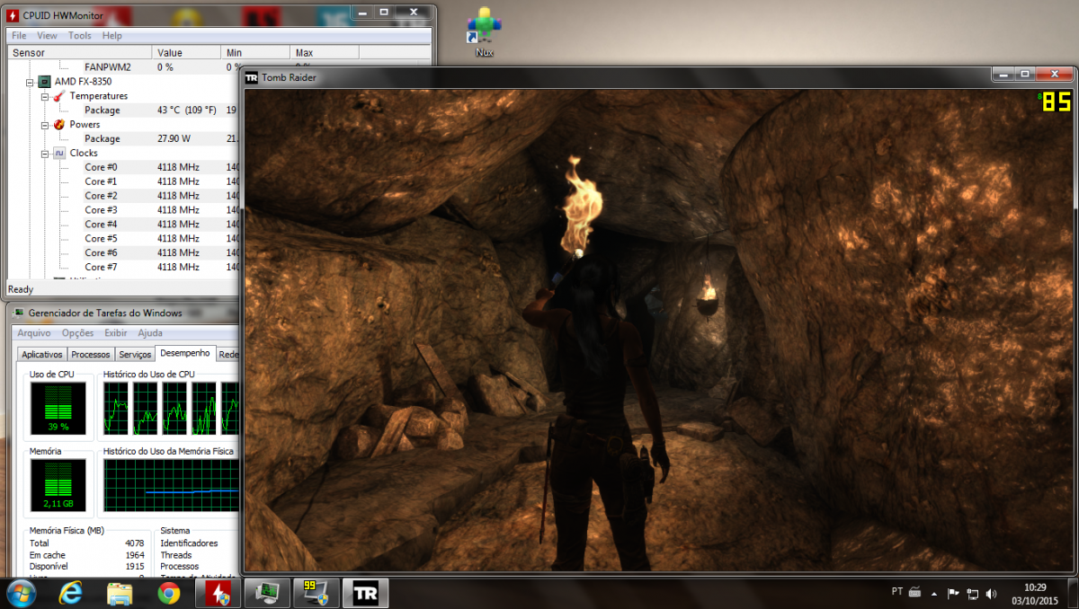Open the Windows Start menu orb
This screenshot has width=1079, height=609.
[21, 592]
